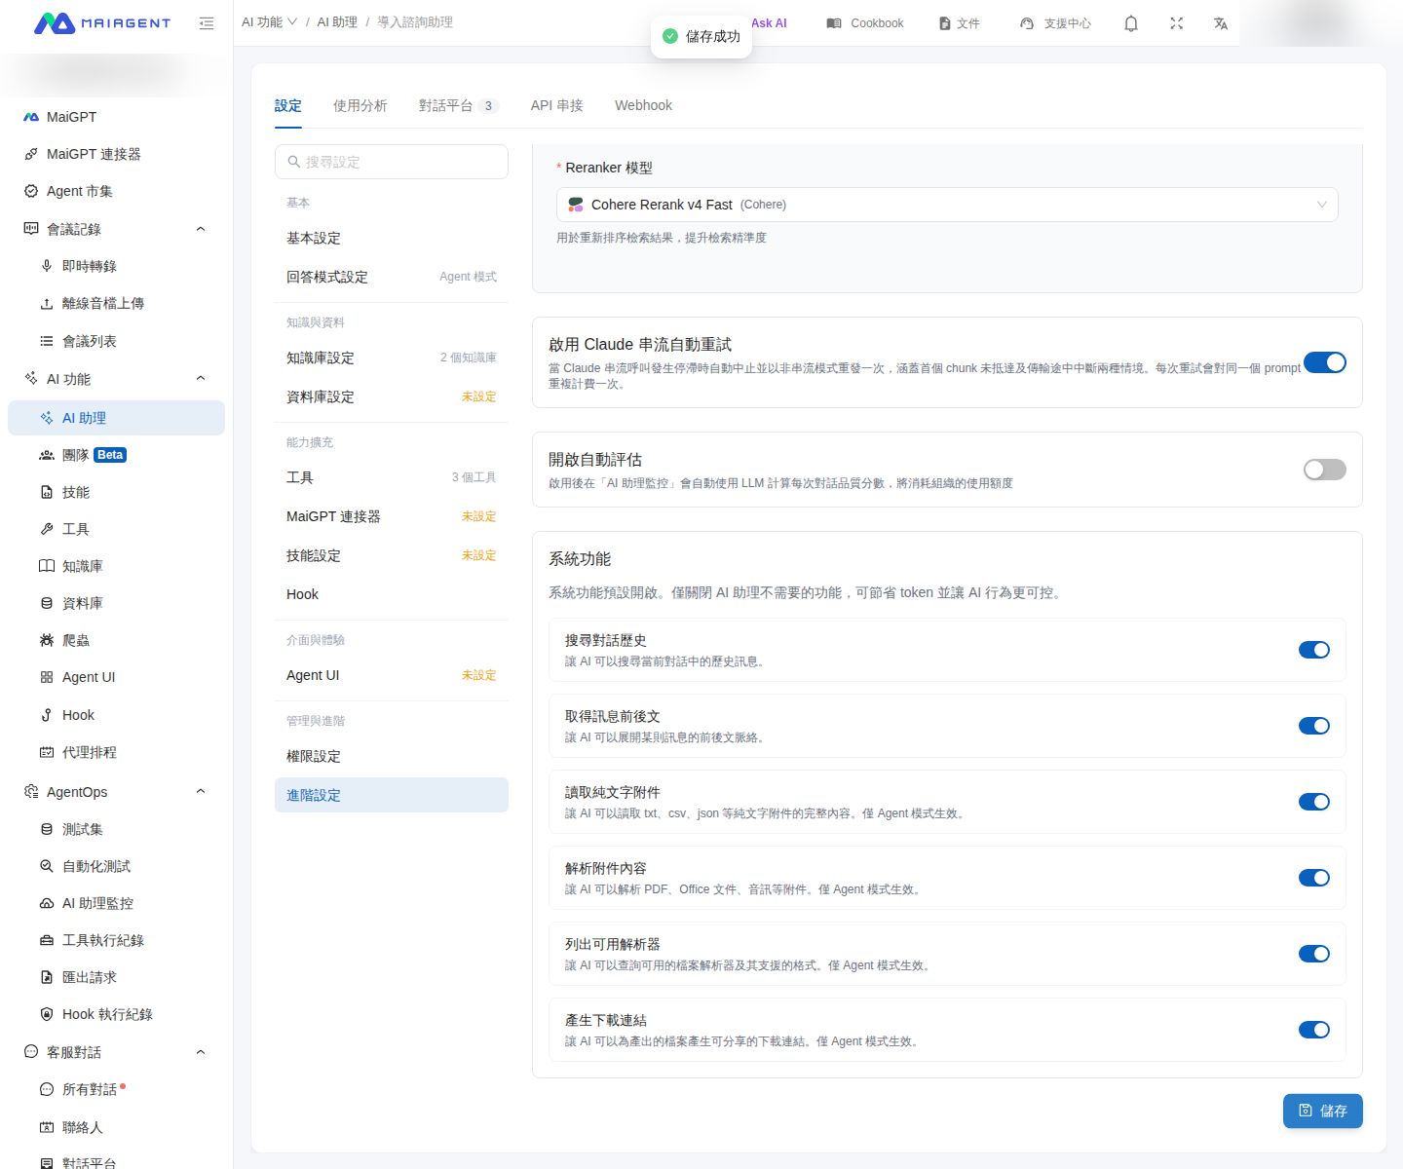Viewport: 1403px width, 1169px height.
Task: Collapse the AgentOps sidebar group
Action: coord(201,792)
